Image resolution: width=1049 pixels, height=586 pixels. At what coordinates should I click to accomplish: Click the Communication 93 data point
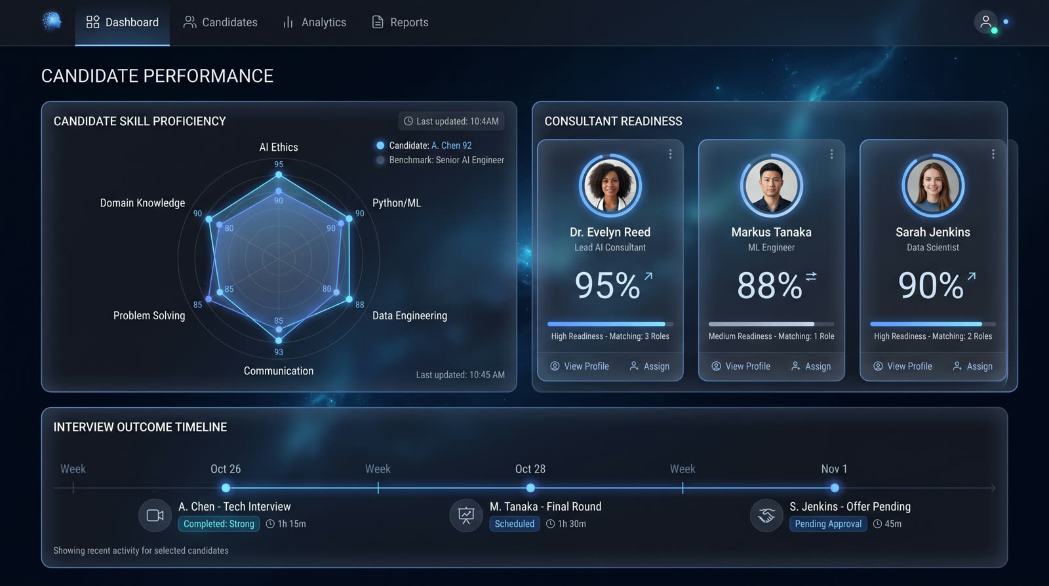[279, 340]
